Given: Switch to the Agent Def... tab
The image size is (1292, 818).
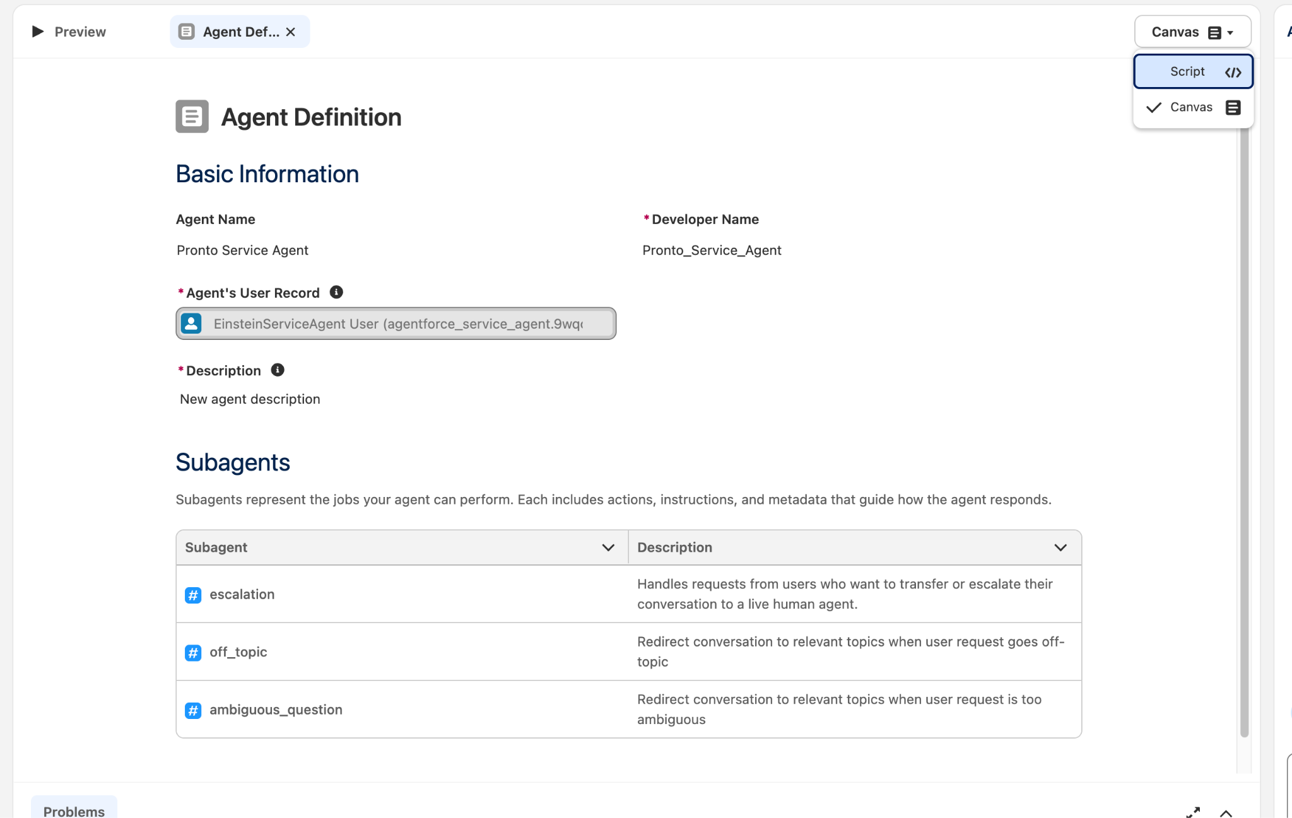Looking at the screenshot, I should point(240,32).
